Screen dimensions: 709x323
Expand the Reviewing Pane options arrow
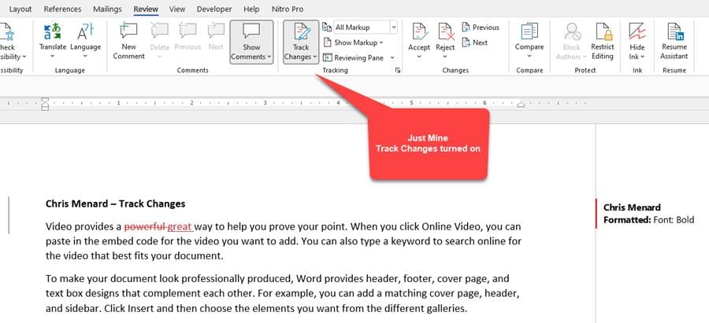coord(392,57)
